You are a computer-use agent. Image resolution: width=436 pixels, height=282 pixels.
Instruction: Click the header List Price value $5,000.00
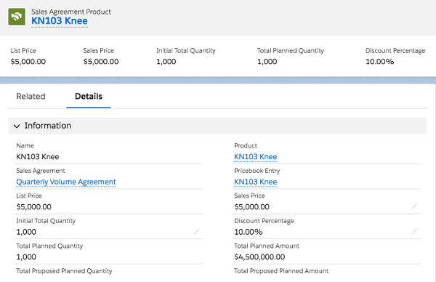28,62
